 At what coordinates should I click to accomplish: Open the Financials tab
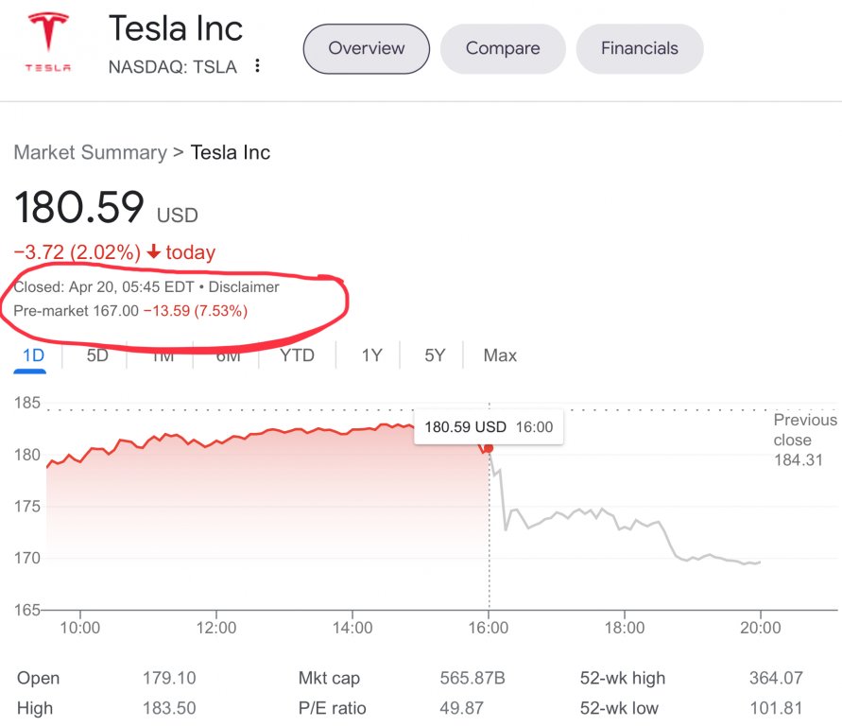click(x=640, y=48)
